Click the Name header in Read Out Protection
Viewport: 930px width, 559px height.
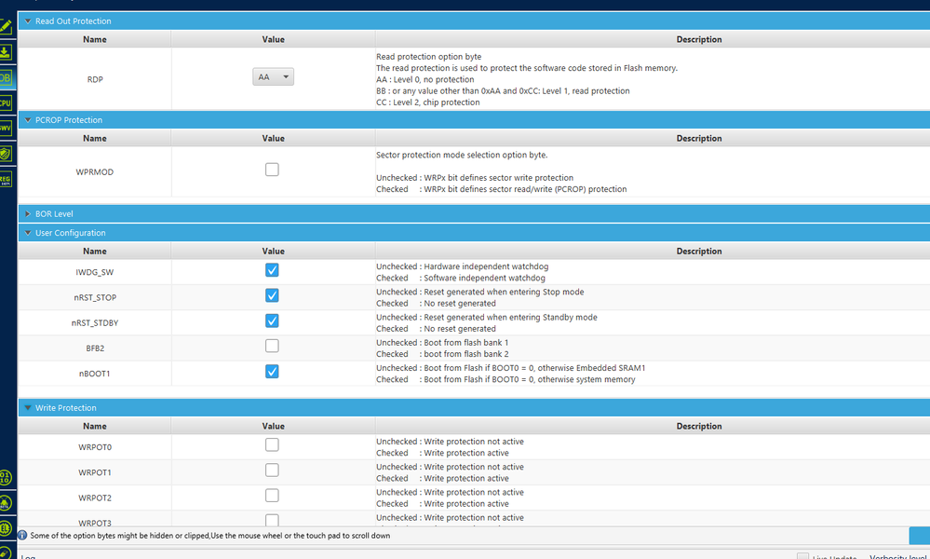(x=95, y=39)
